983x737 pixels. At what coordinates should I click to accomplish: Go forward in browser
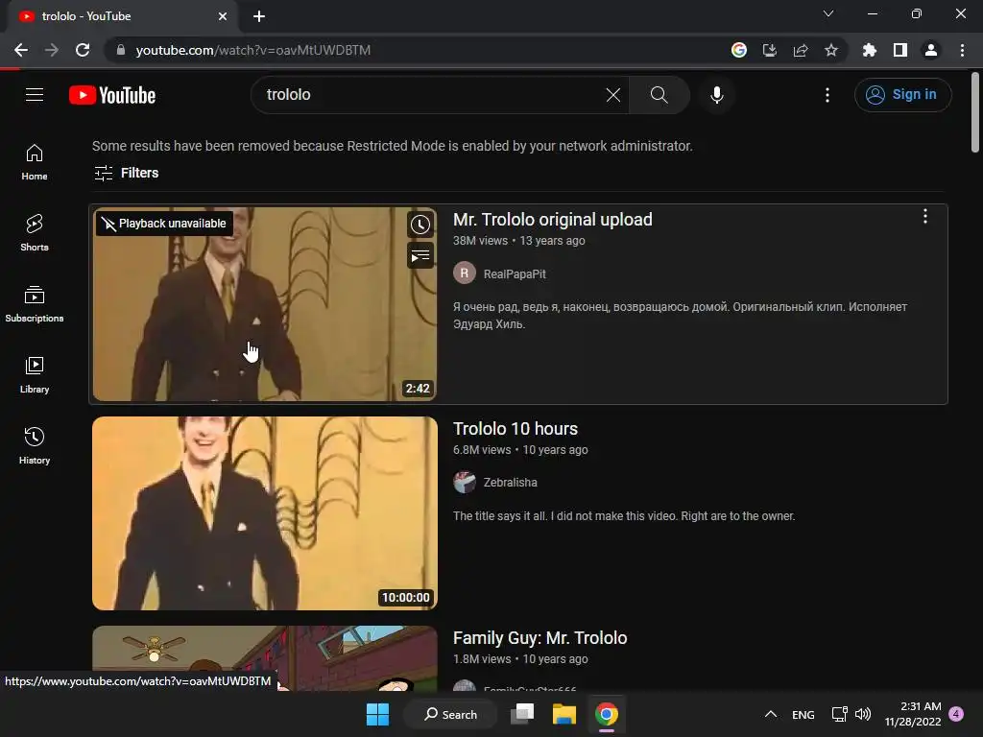click(x=52, y=50)
